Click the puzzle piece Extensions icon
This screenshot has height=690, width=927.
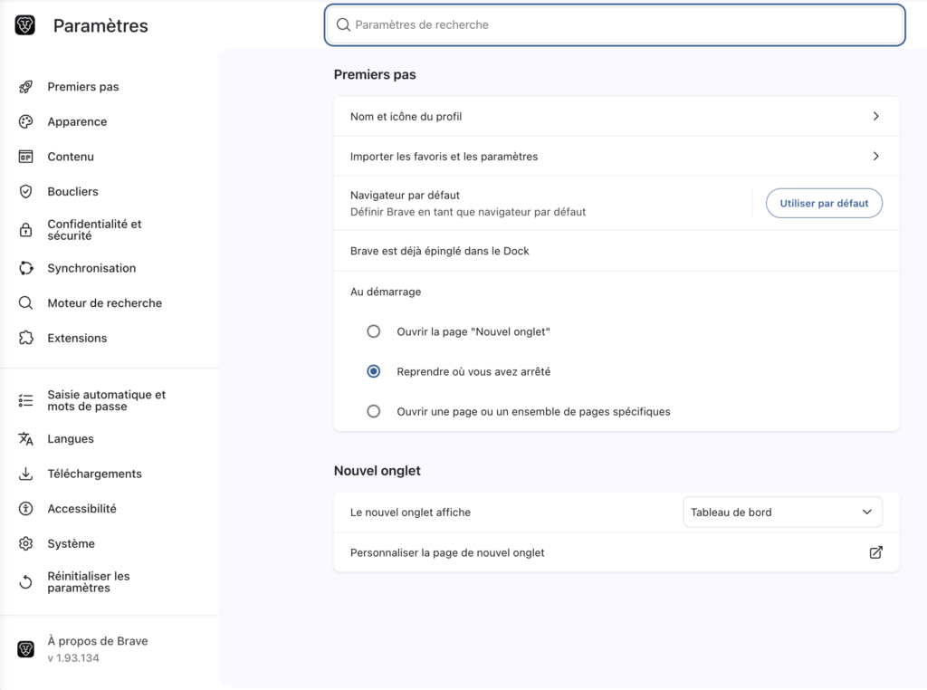[26, 338]
